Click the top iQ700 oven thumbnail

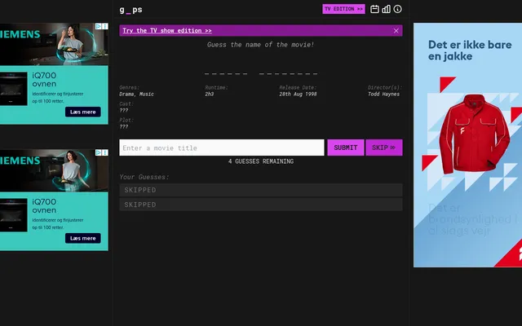click(x=13, y=89)
